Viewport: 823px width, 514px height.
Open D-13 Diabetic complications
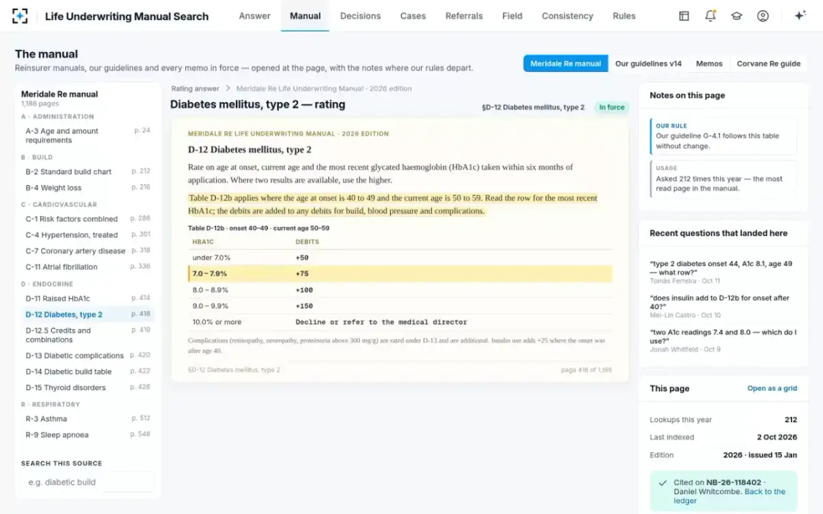[88, 356]
